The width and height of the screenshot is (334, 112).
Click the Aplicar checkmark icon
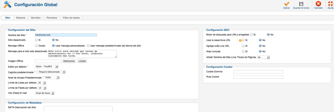287,4
